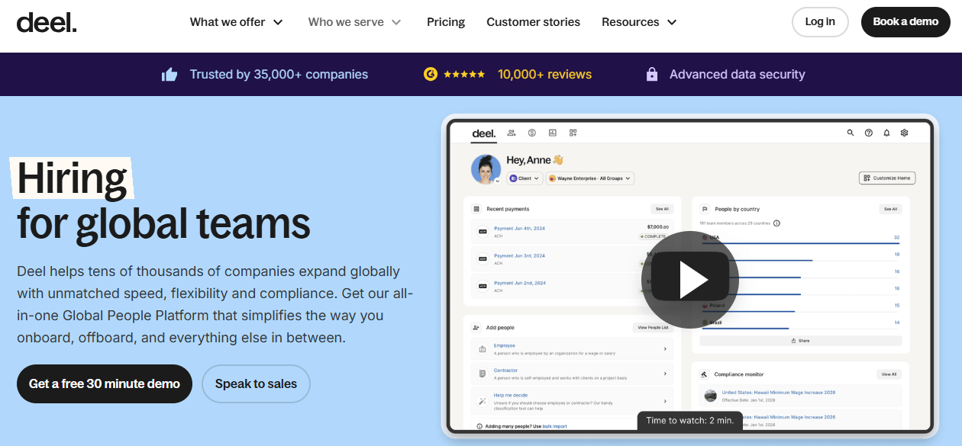Click the thumbs-up icon beside Trusted by companies
962x446 pixels.
(x=169, y=74)
